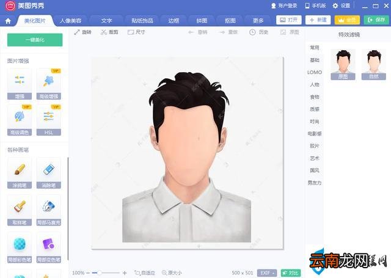Select the 裁剪 crop scissors tool
Screen dimensions: 391x278
click(x=109, y=32)
